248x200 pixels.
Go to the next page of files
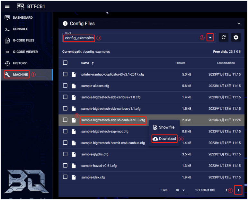[x=238, y=190]
